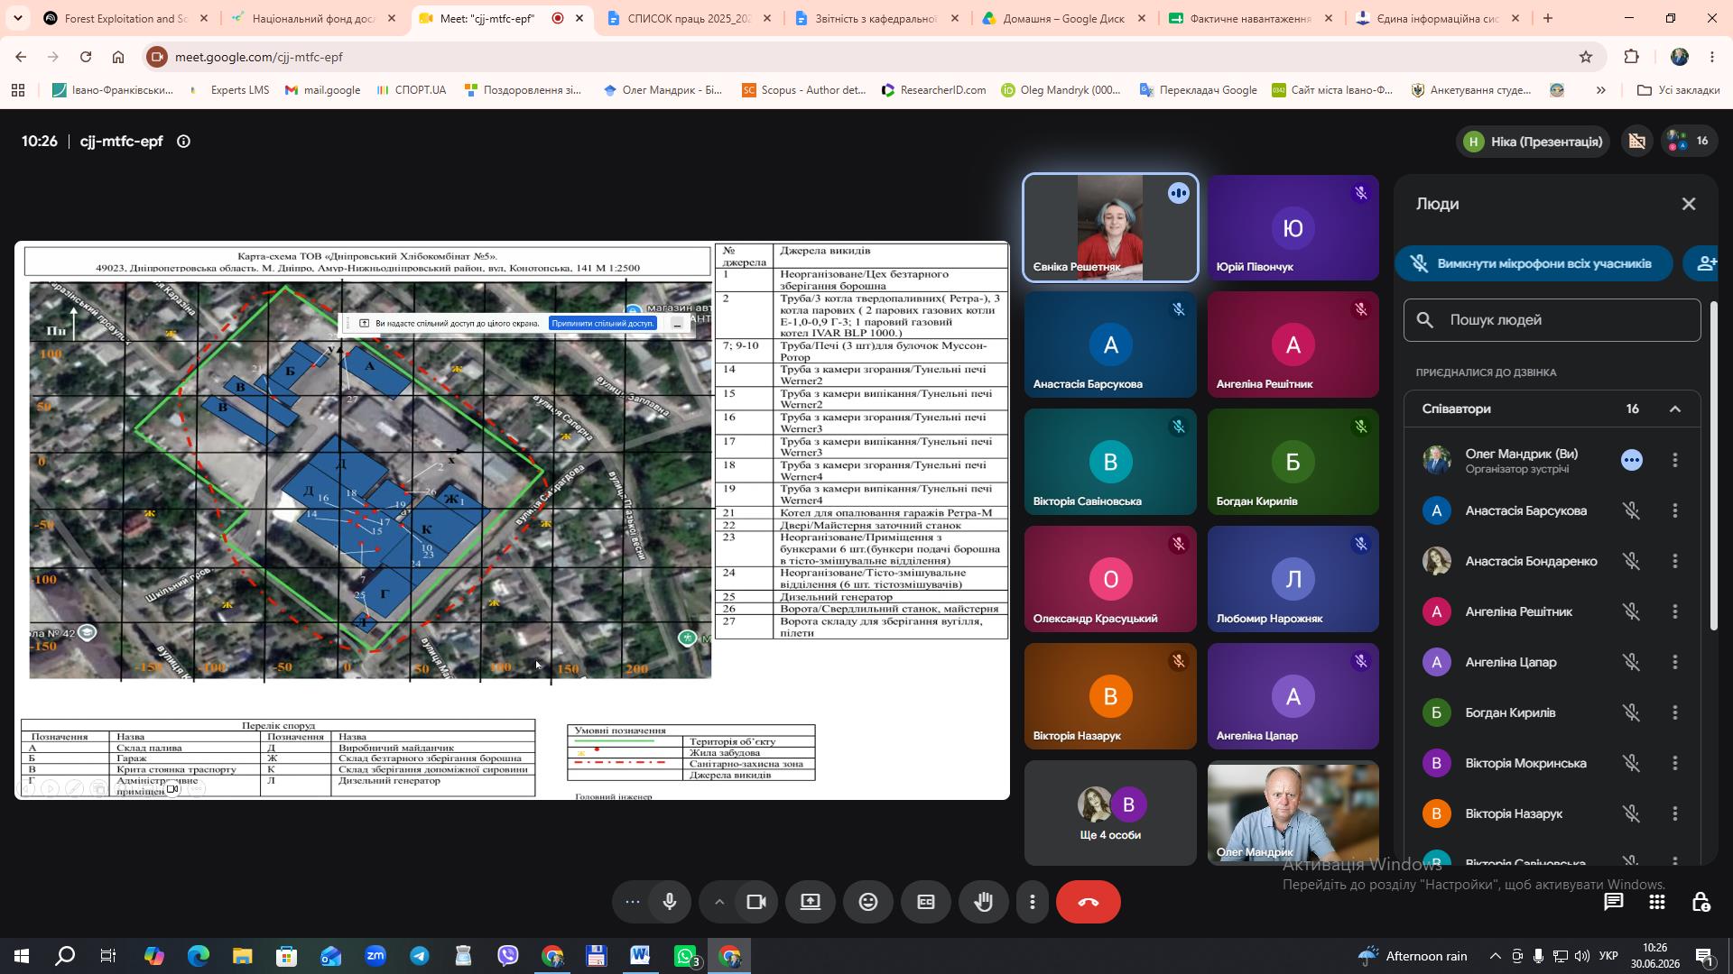The image size is (1733, 974).
Task: Switch to Національний фонд tab
Action: click(312, 18)
